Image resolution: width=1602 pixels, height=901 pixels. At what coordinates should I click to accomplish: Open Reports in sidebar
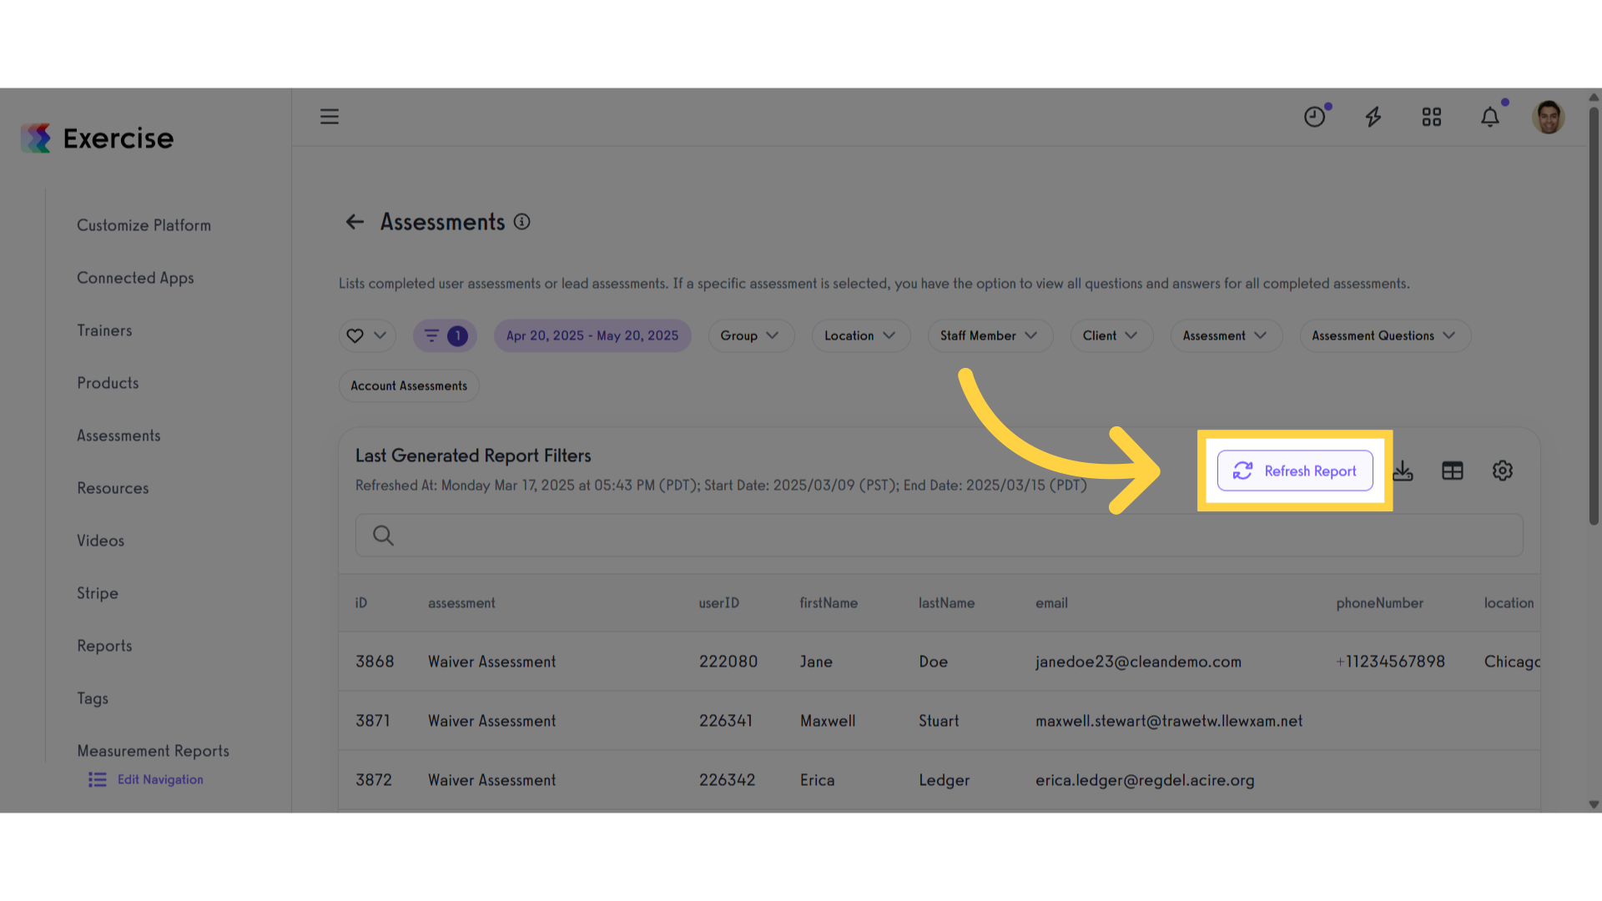pos(104,646)
